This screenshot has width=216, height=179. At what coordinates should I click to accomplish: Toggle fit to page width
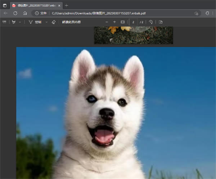pos(123,22)
